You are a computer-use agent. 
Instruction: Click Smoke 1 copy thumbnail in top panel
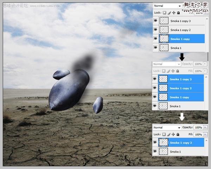click(x=164, y=39)
